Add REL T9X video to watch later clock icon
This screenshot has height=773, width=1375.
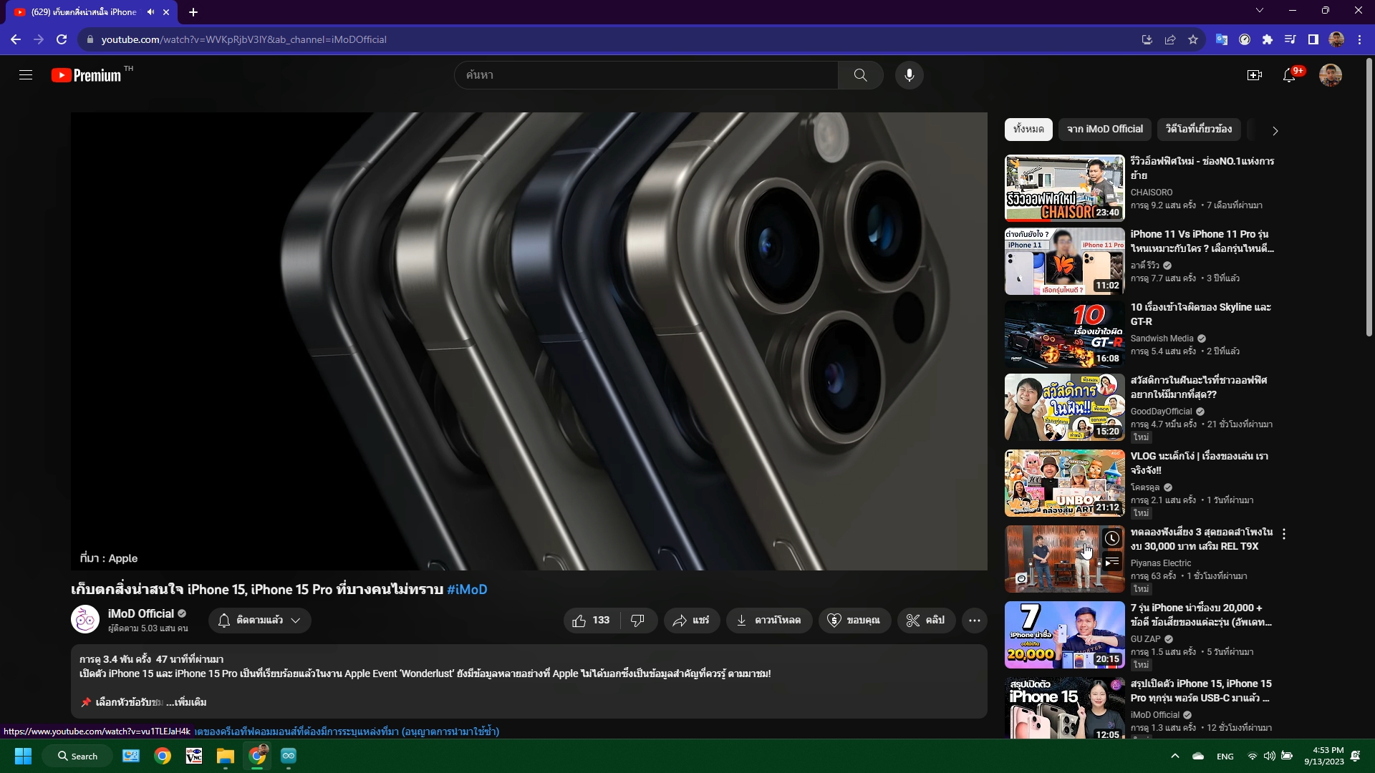(x=1111, y=538)
